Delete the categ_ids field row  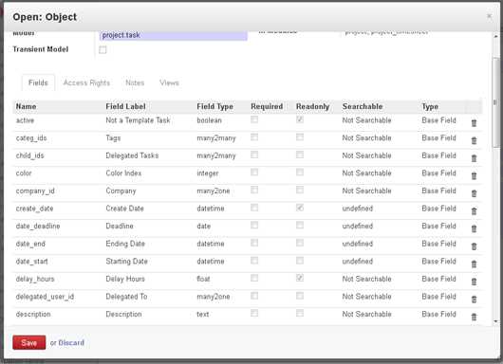(474, 140)
